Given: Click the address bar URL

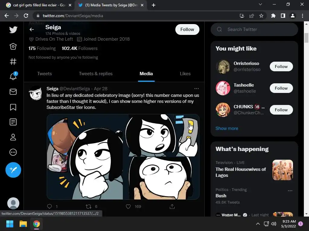Looking at the screenshot, I should pyautogui.click(x=73, y=16).
